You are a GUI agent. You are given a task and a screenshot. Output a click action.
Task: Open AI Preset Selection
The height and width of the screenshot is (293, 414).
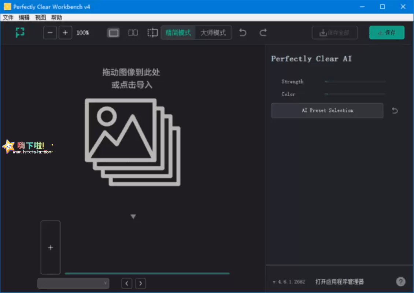(x=327, y=110)
